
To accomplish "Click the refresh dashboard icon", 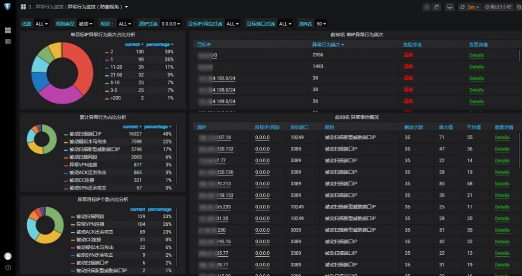I will 462,7.
